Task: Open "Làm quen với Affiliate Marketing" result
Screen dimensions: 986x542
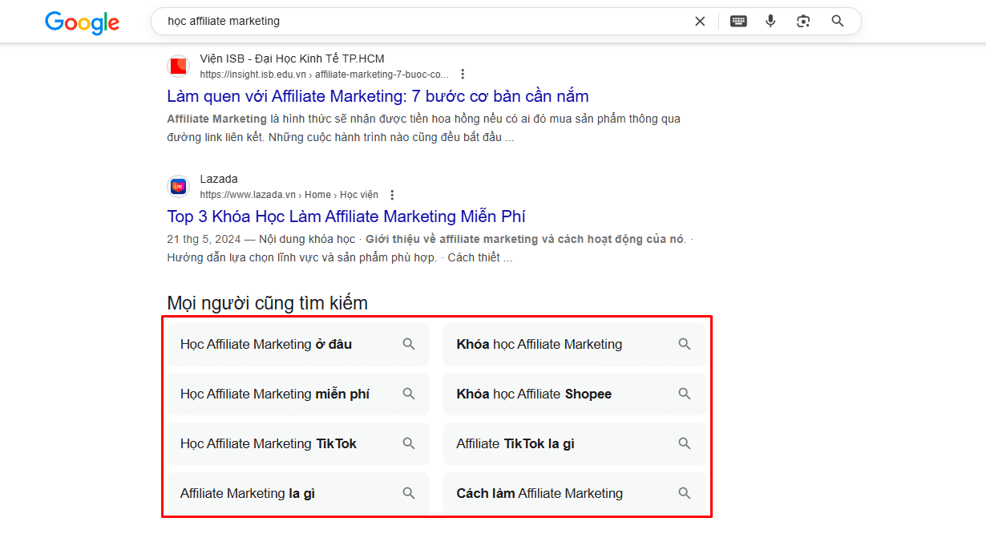Action: point(378,96)
